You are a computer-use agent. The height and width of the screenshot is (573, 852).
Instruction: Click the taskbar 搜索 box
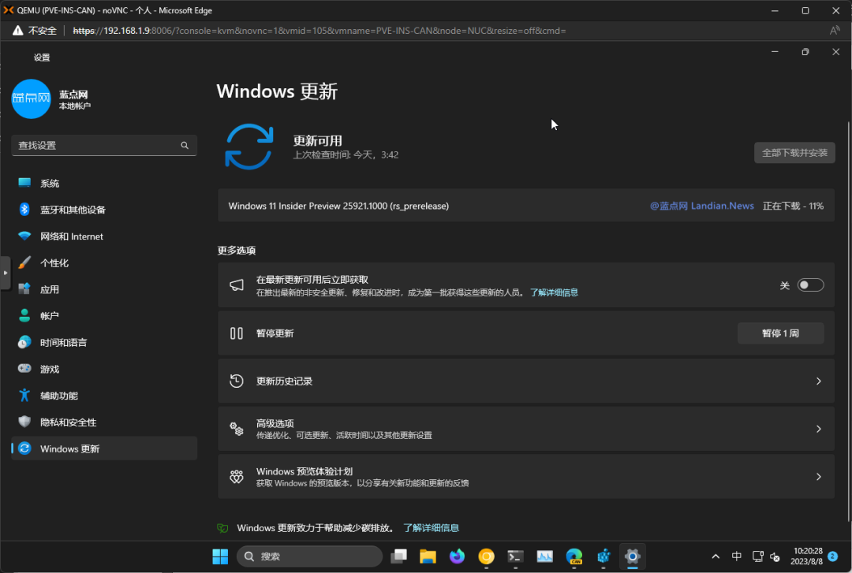click(x=310, y=556)
